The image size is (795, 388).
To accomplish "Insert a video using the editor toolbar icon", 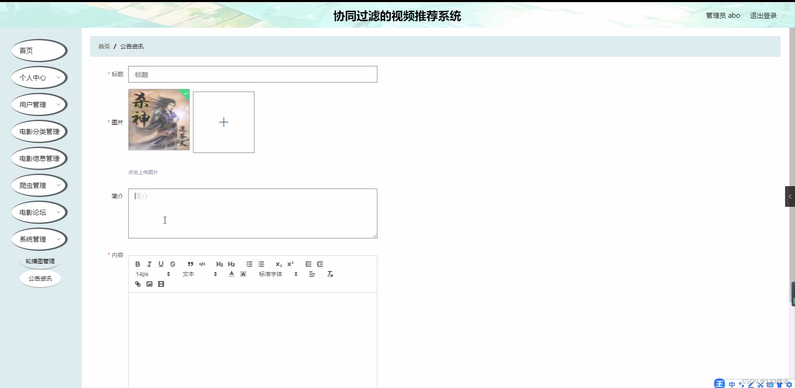I will point(161,284).
